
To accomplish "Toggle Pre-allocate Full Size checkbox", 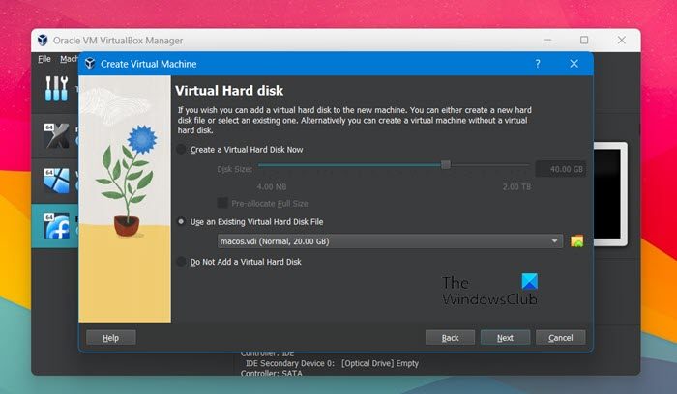I will (222, 203).
